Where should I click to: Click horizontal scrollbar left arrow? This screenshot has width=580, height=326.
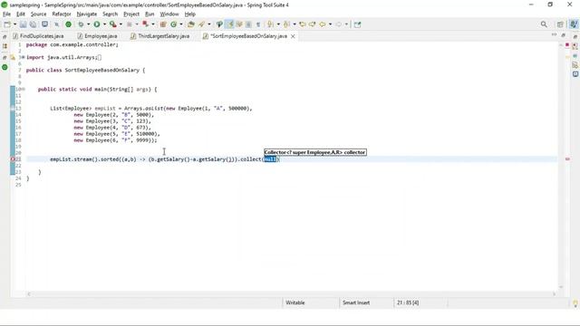[29, 294]
